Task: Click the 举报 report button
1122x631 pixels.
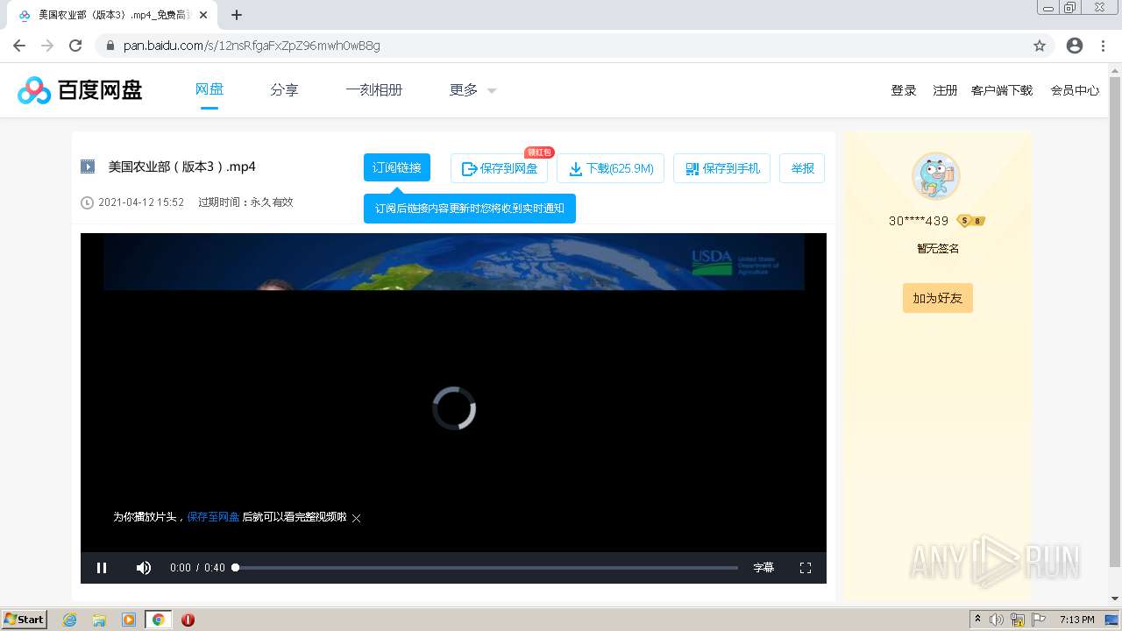Action: 802,168
